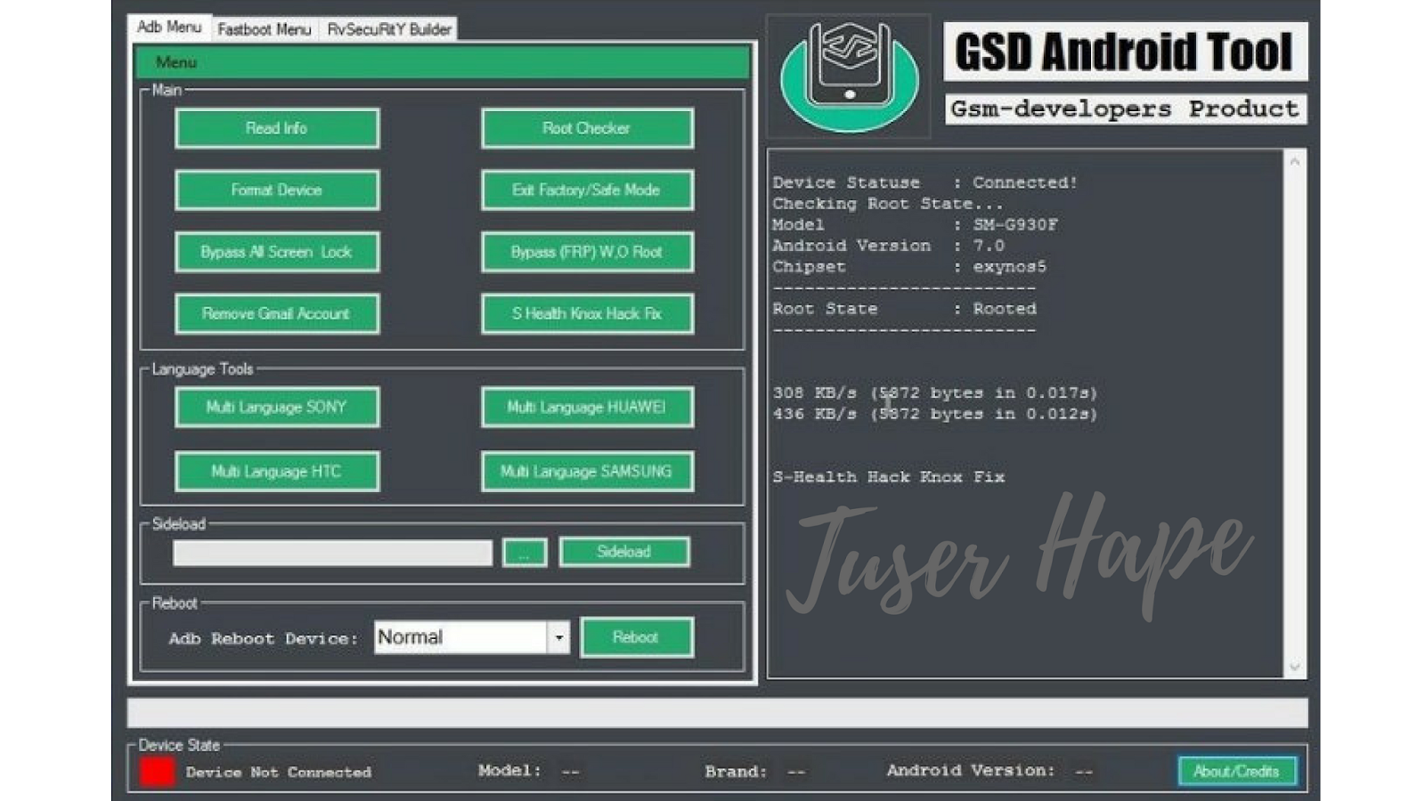Click the log panel scrollbar down arrow

(x=1294, y=666)
